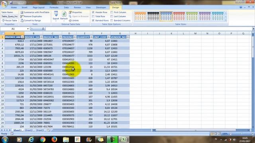
Task: Open the Data ribbon tab
Action: coord(66,8)
